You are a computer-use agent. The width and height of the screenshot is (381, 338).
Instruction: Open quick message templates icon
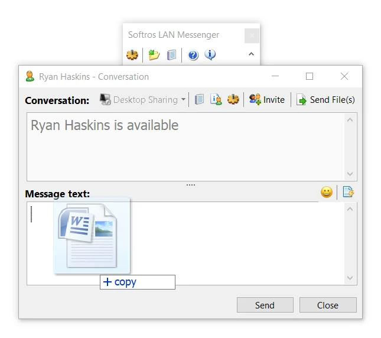348,191
